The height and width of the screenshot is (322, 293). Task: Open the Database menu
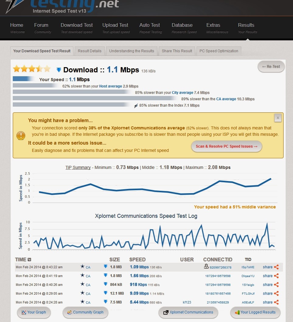pos(182,25)
